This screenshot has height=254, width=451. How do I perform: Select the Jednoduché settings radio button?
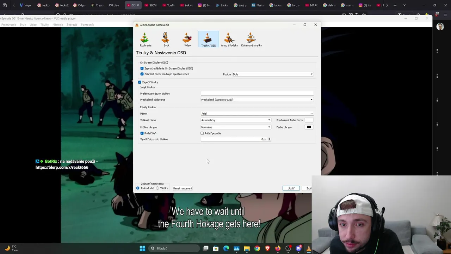pyautogui.click(x=138, y=188)
